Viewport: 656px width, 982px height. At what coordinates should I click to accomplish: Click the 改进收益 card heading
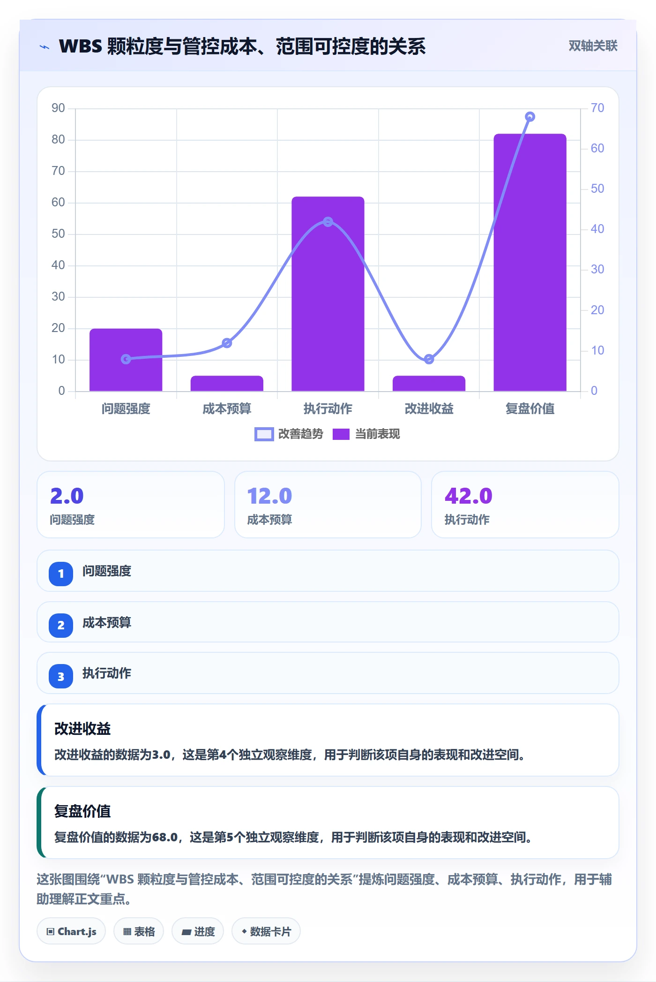(82, 729)
